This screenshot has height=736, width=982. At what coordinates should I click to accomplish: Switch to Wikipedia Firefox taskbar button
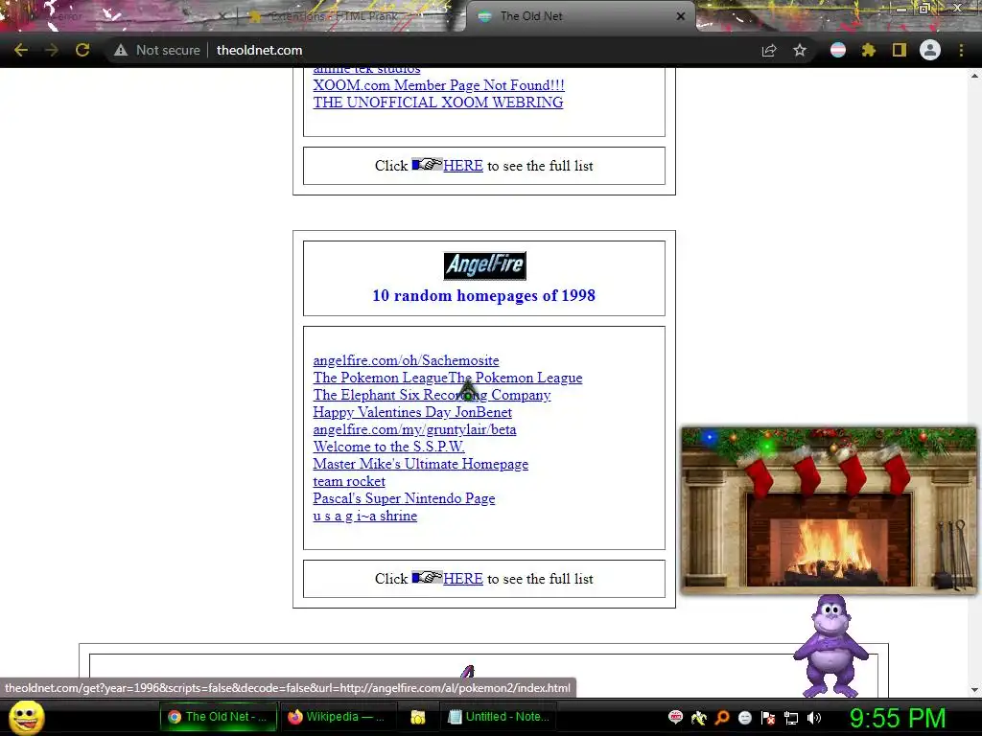tap(337, 717)
